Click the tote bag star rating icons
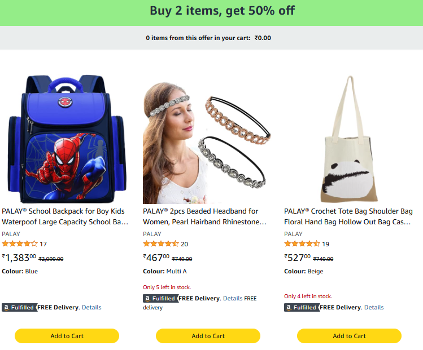This screenshot has height=350, width=423. [302, 244]
